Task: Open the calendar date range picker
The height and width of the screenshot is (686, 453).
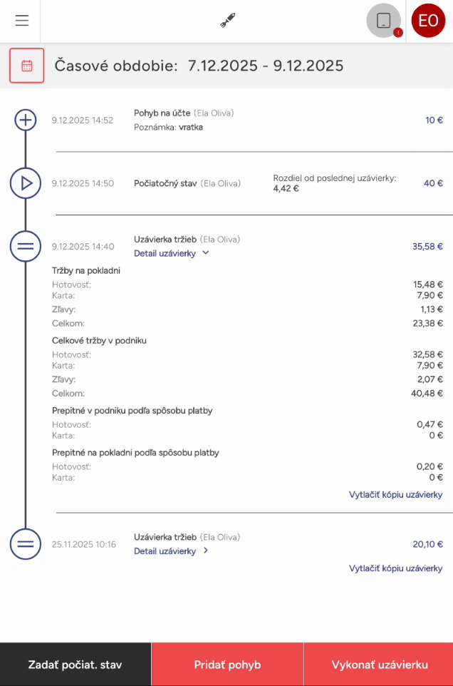Action: [27, 66]
